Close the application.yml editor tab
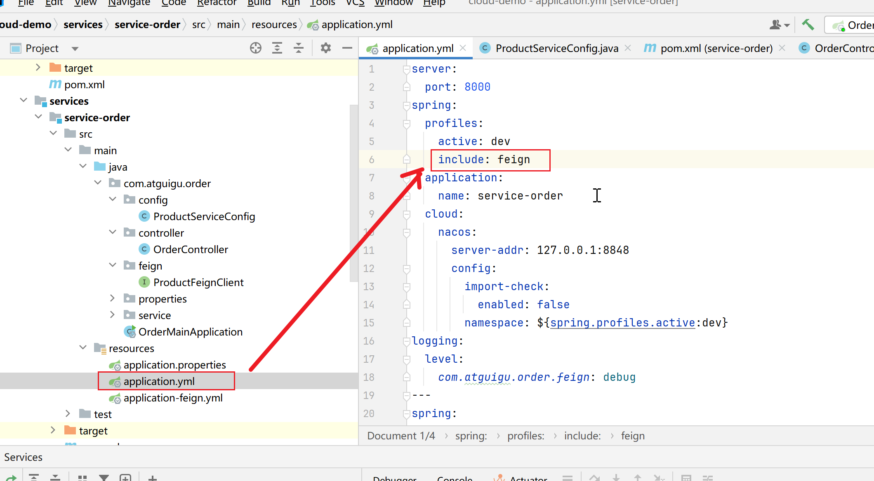 [x=463, y=48]
